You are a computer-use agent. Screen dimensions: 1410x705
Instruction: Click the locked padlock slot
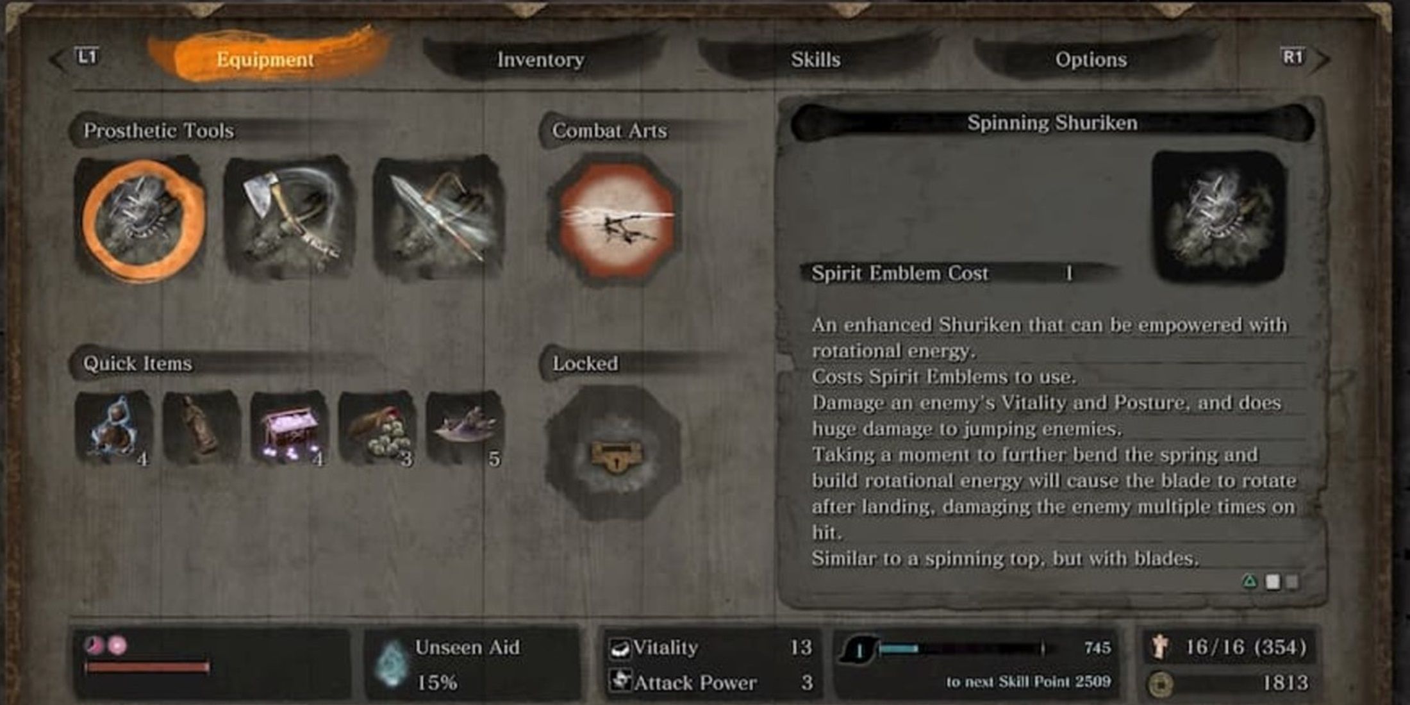click(x=613, y=454)
